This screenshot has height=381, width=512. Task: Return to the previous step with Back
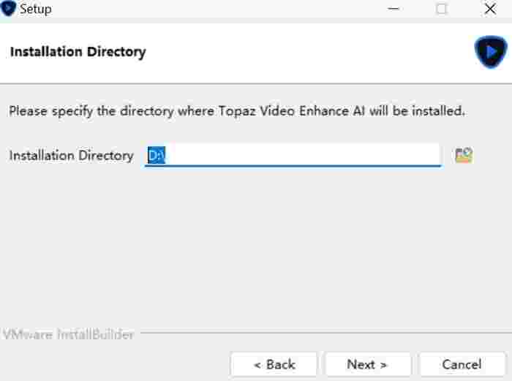pos(274,364)
